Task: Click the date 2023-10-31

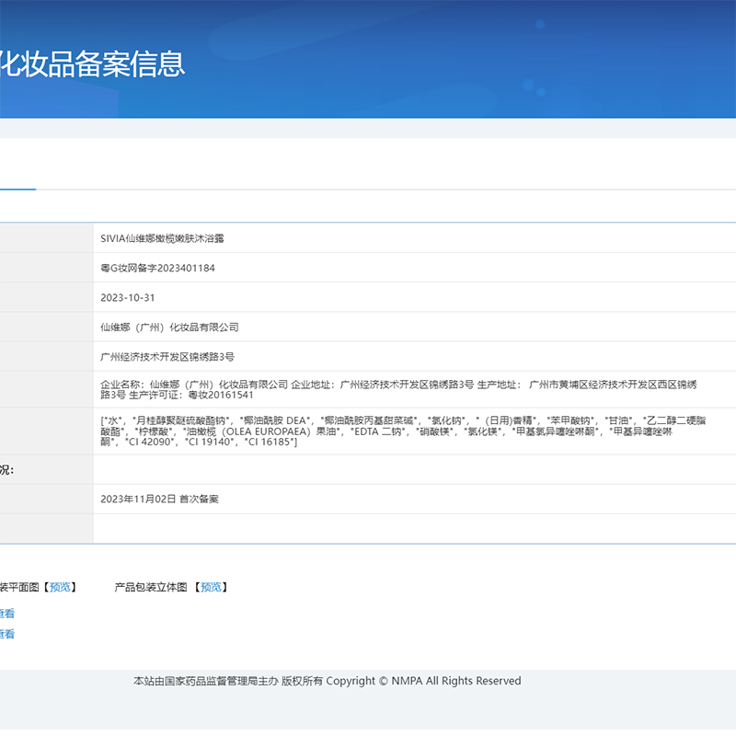Action: click(x=128, y=297)
